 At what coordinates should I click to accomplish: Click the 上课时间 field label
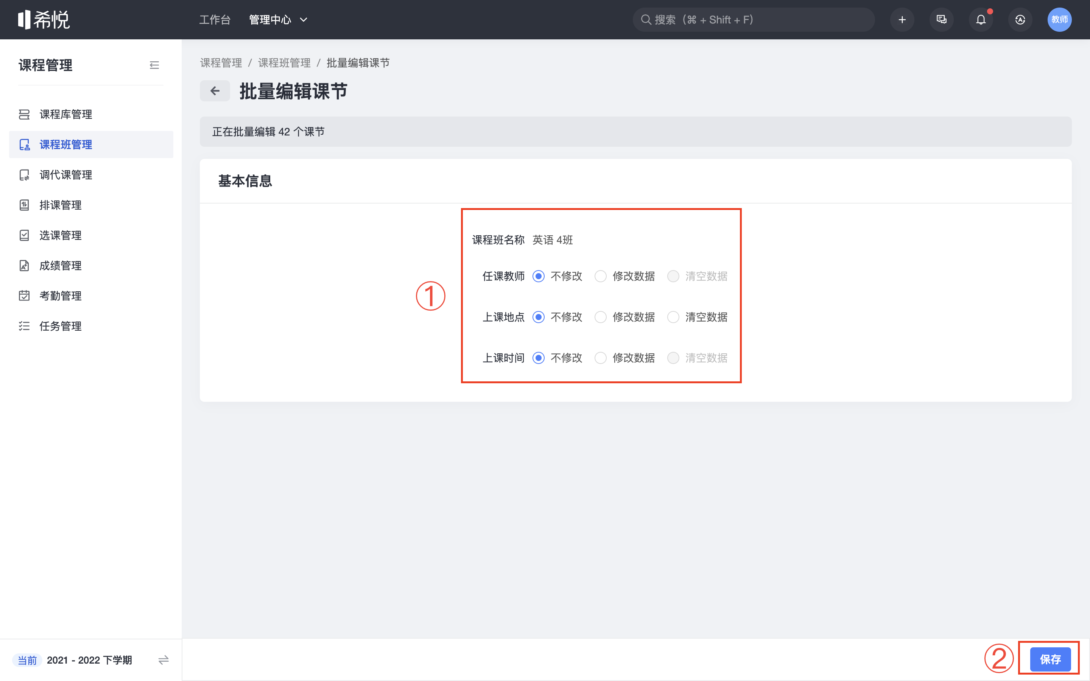pyautogui.click(x=504, y=358)
